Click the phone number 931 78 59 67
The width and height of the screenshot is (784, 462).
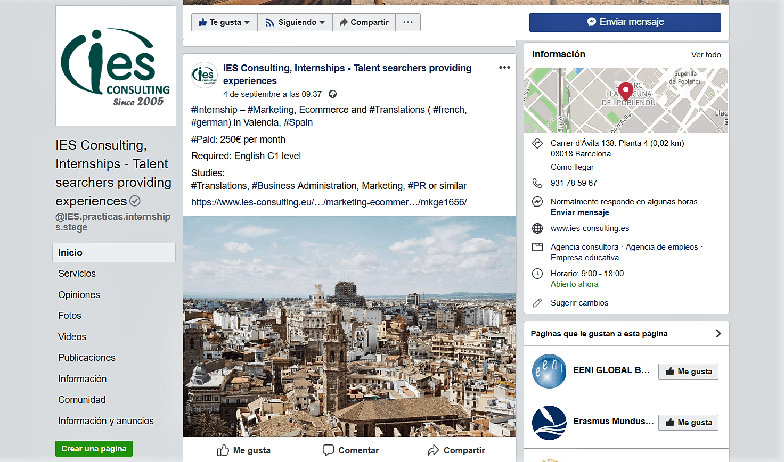[574, 183]
